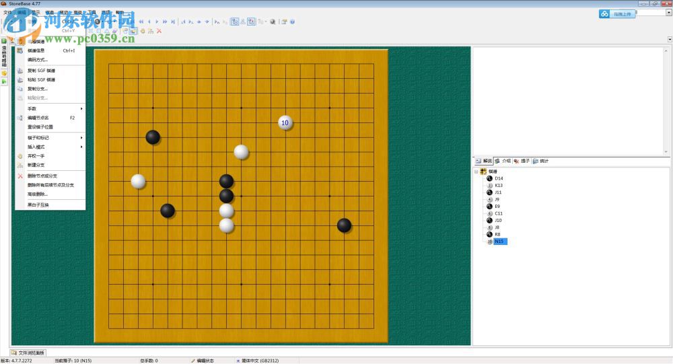
Task: Click the comment panel scrollbar down arrow
Action: pyautogui.click(x=666, y=151)
